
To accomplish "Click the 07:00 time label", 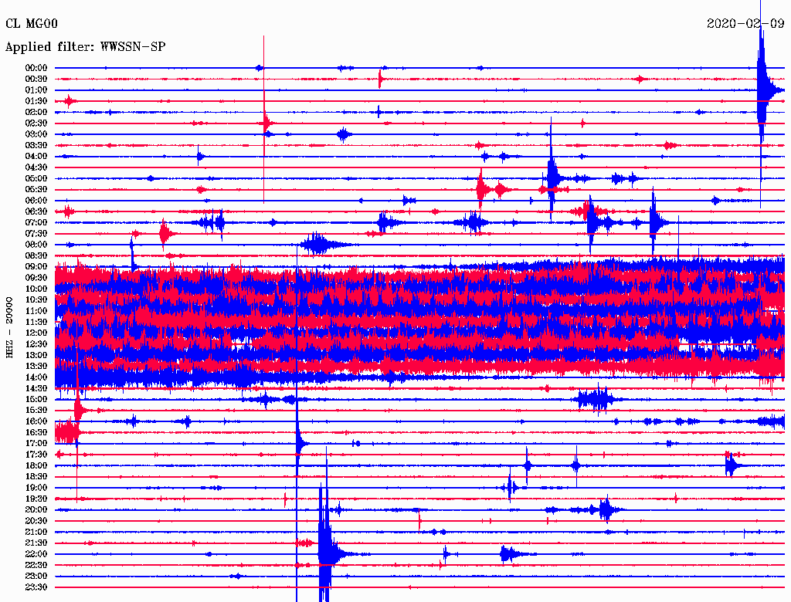I will pyautogui.click(x=36, y=223).
